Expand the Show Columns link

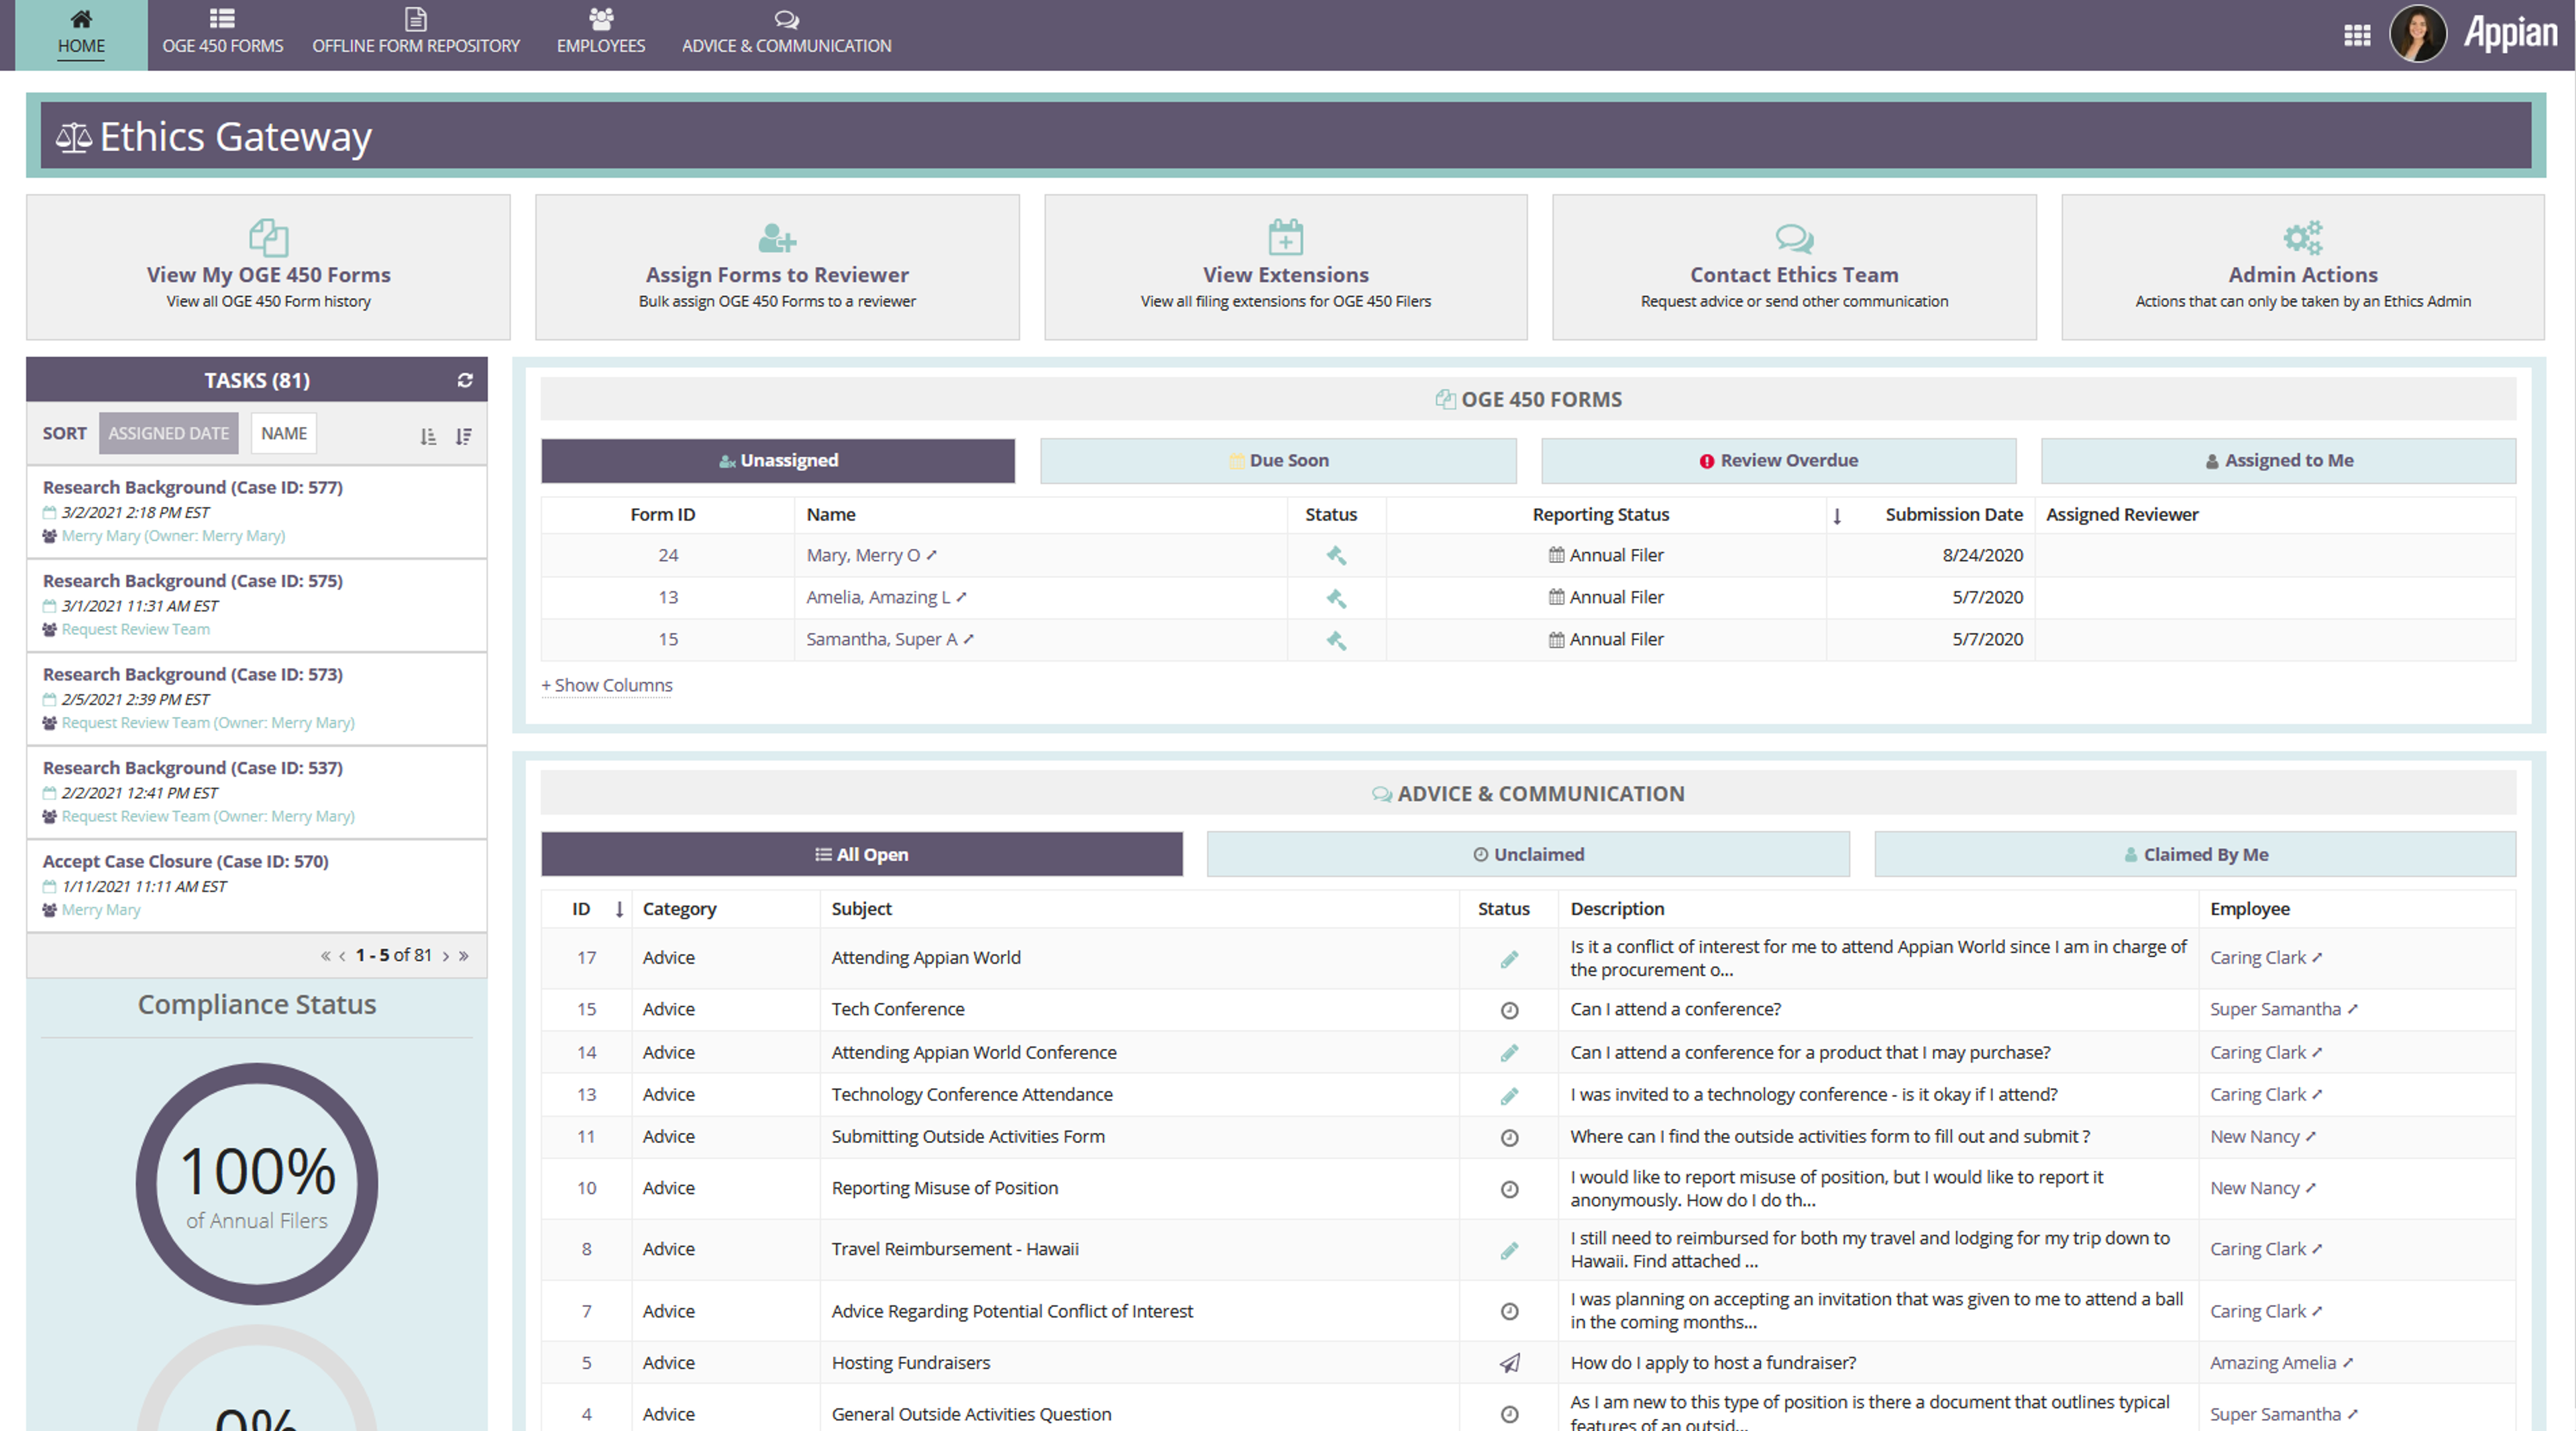coord(607,685)
